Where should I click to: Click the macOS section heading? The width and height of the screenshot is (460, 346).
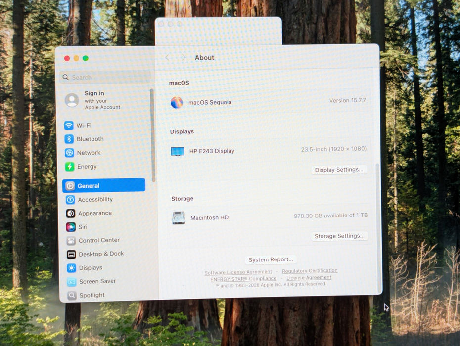[179, 83]
